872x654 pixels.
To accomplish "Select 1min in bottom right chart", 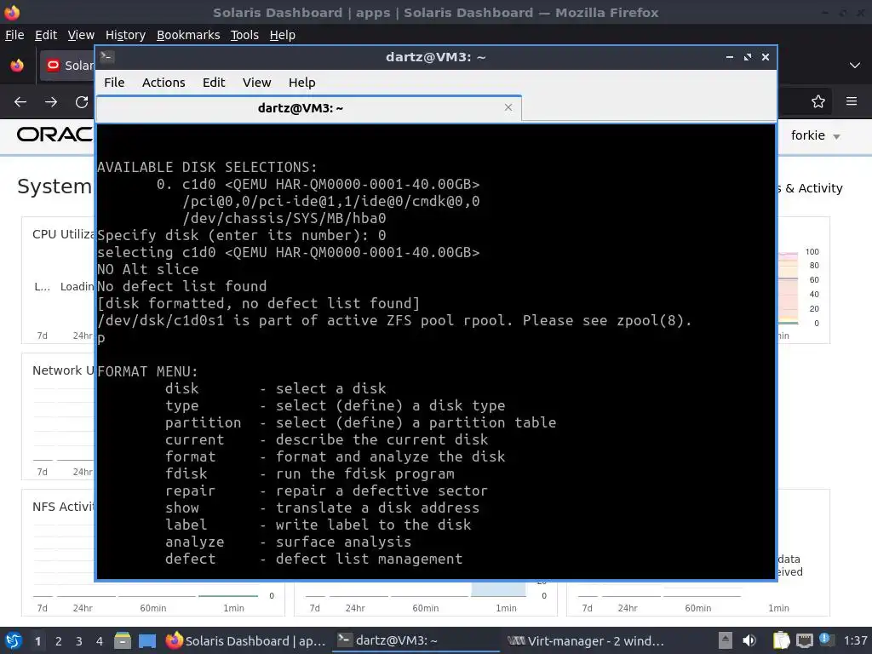I will tap(778, 608).
